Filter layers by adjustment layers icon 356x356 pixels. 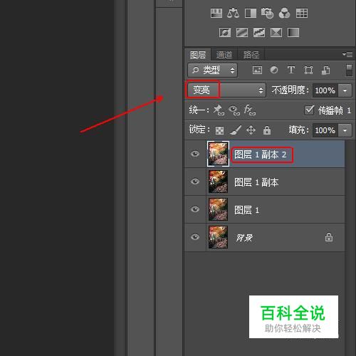coord(274,70)
